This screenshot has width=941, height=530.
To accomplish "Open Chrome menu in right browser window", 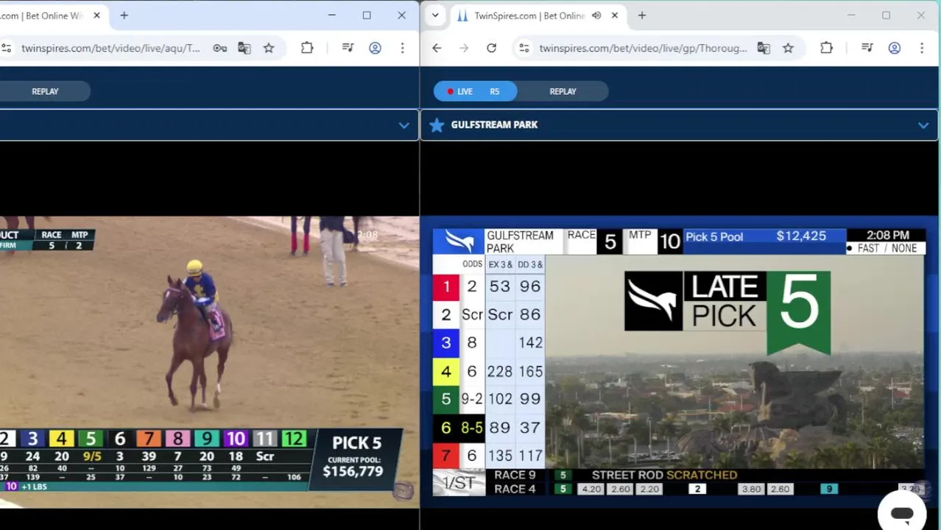I will coord(922,49).
